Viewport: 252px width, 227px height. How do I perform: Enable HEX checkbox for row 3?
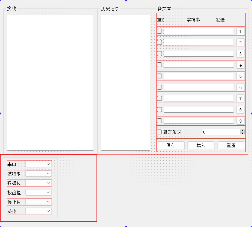pyautogui.click(x=159, y=54)
